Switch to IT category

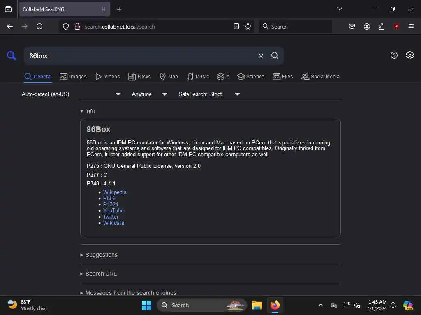pos(223,77)
